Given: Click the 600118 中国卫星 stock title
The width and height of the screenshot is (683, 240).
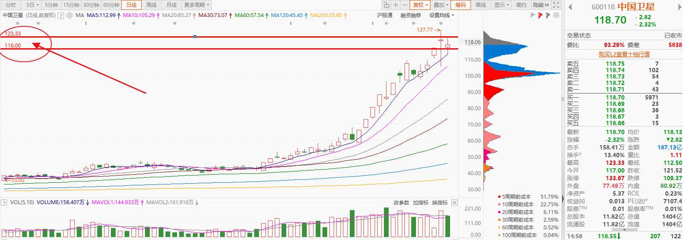Looking at the screenshot, I should coord(623,7).
